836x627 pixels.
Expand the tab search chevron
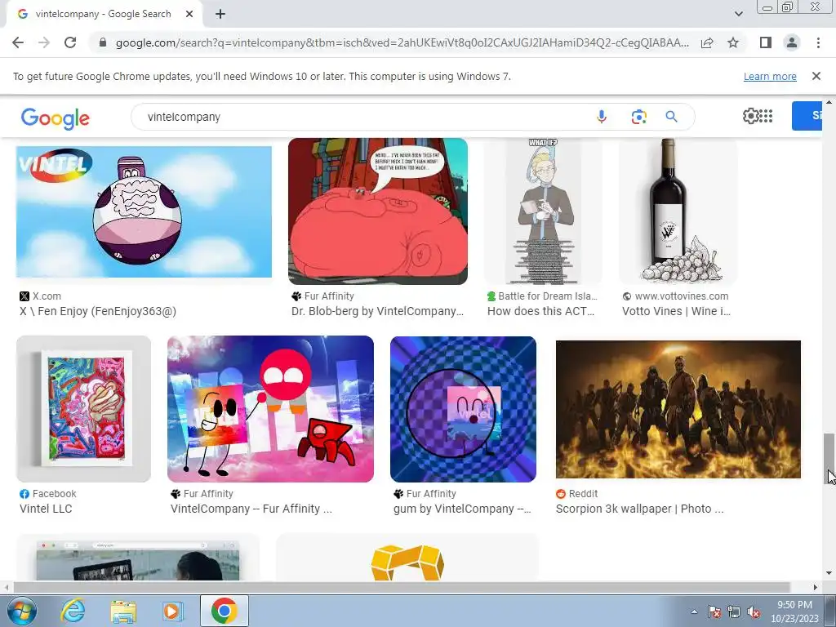[738, 14]
